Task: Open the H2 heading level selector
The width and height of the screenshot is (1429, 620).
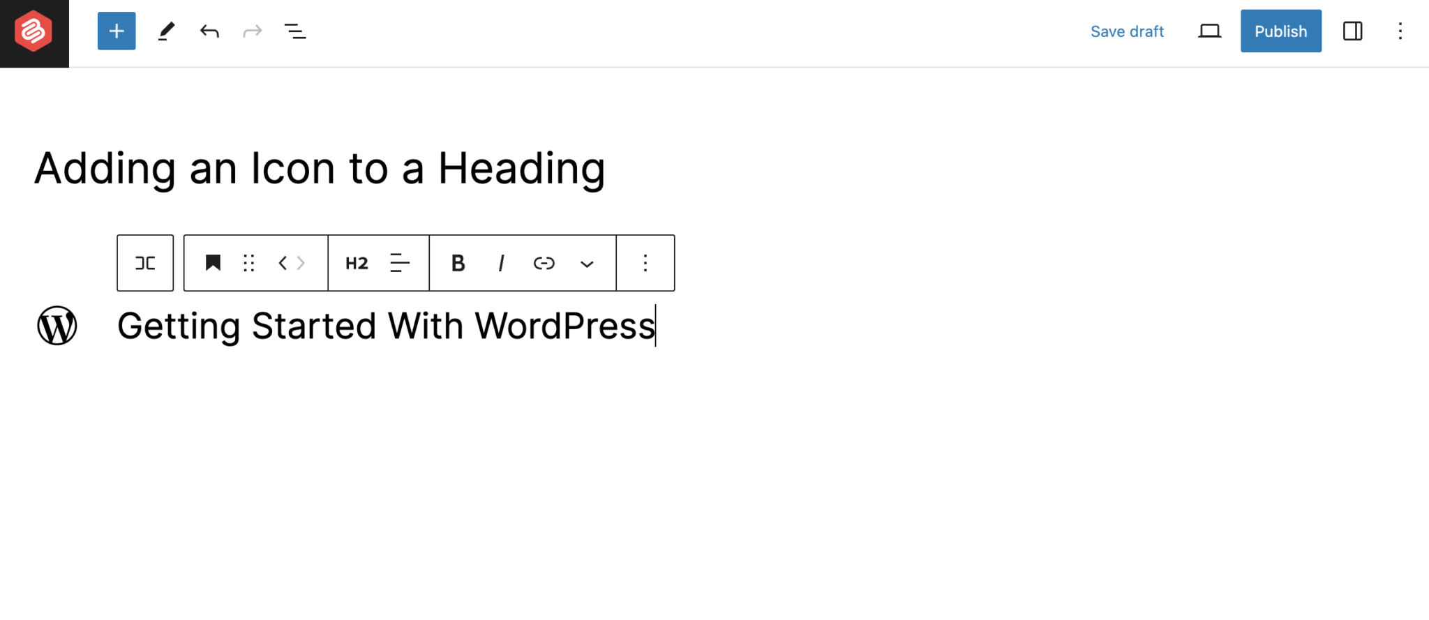Action: (356, 263)
